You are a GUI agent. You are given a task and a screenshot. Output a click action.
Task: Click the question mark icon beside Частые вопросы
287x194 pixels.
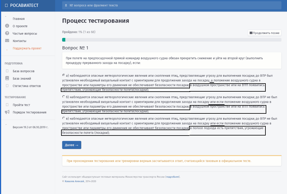[x=7, y=33]
